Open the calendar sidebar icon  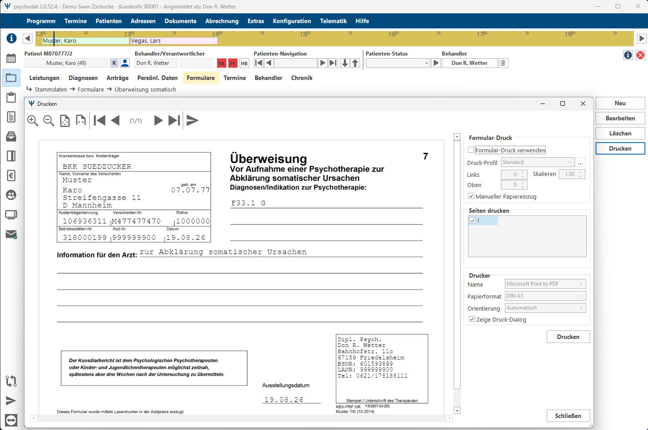11,58
